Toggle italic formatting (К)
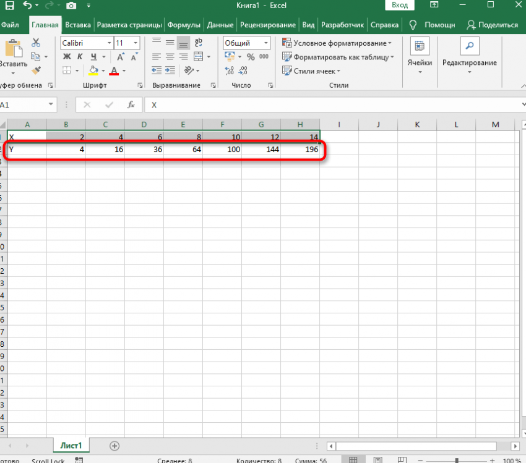This screenshot has width=526, height=463. tap(80, 57)
